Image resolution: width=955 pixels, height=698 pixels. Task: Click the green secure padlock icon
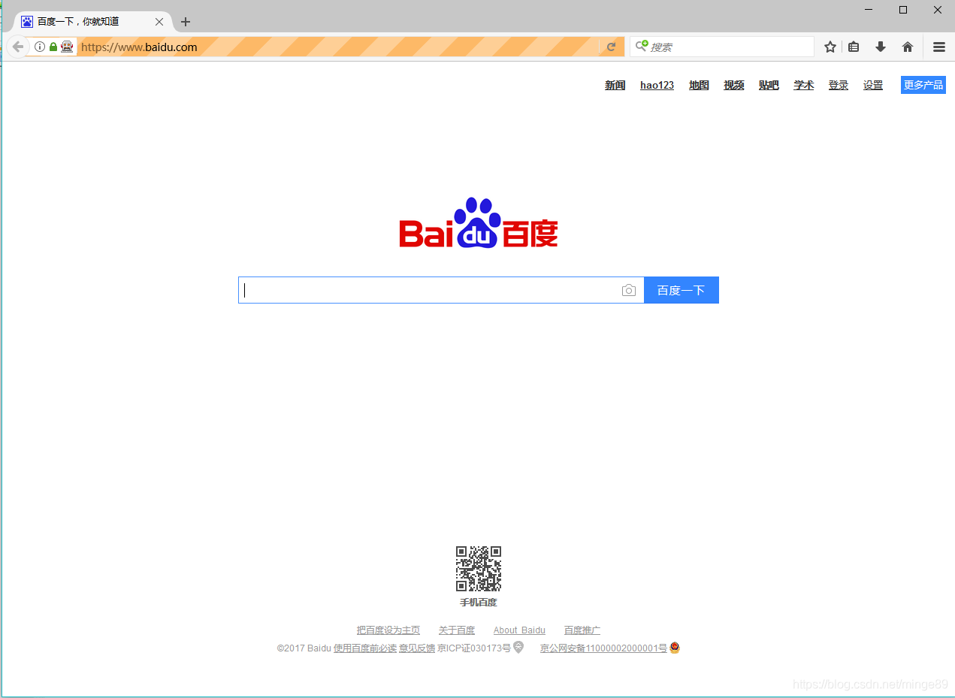pyautogui.click(x=53, y=47)
